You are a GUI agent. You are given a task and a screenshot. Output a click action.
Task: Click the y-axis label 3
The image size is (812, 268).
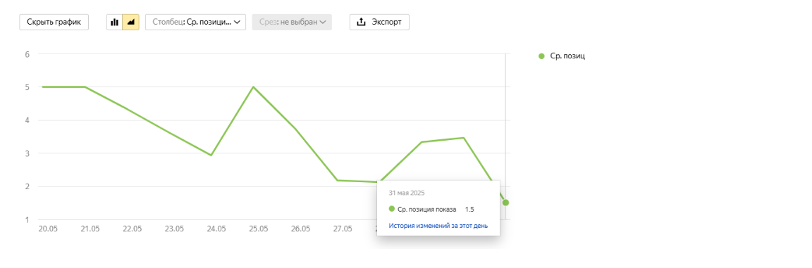pos(27,153)
